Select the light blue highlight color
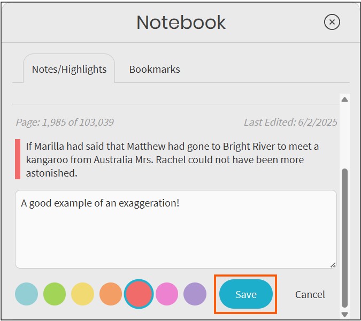Screen dimensions: 361x321 (x=27, y=294)
